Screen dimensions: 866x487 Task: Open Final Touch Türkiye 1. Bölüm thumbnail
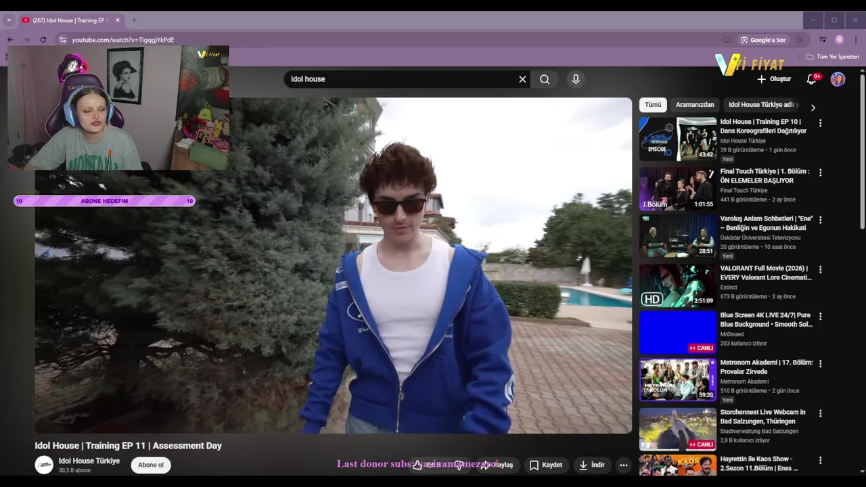coord(678,189)
